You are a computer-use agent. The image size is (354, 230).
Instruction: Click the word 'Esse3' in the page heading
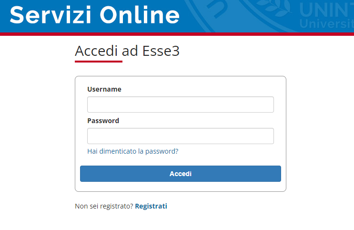click(x=161, y=51)
